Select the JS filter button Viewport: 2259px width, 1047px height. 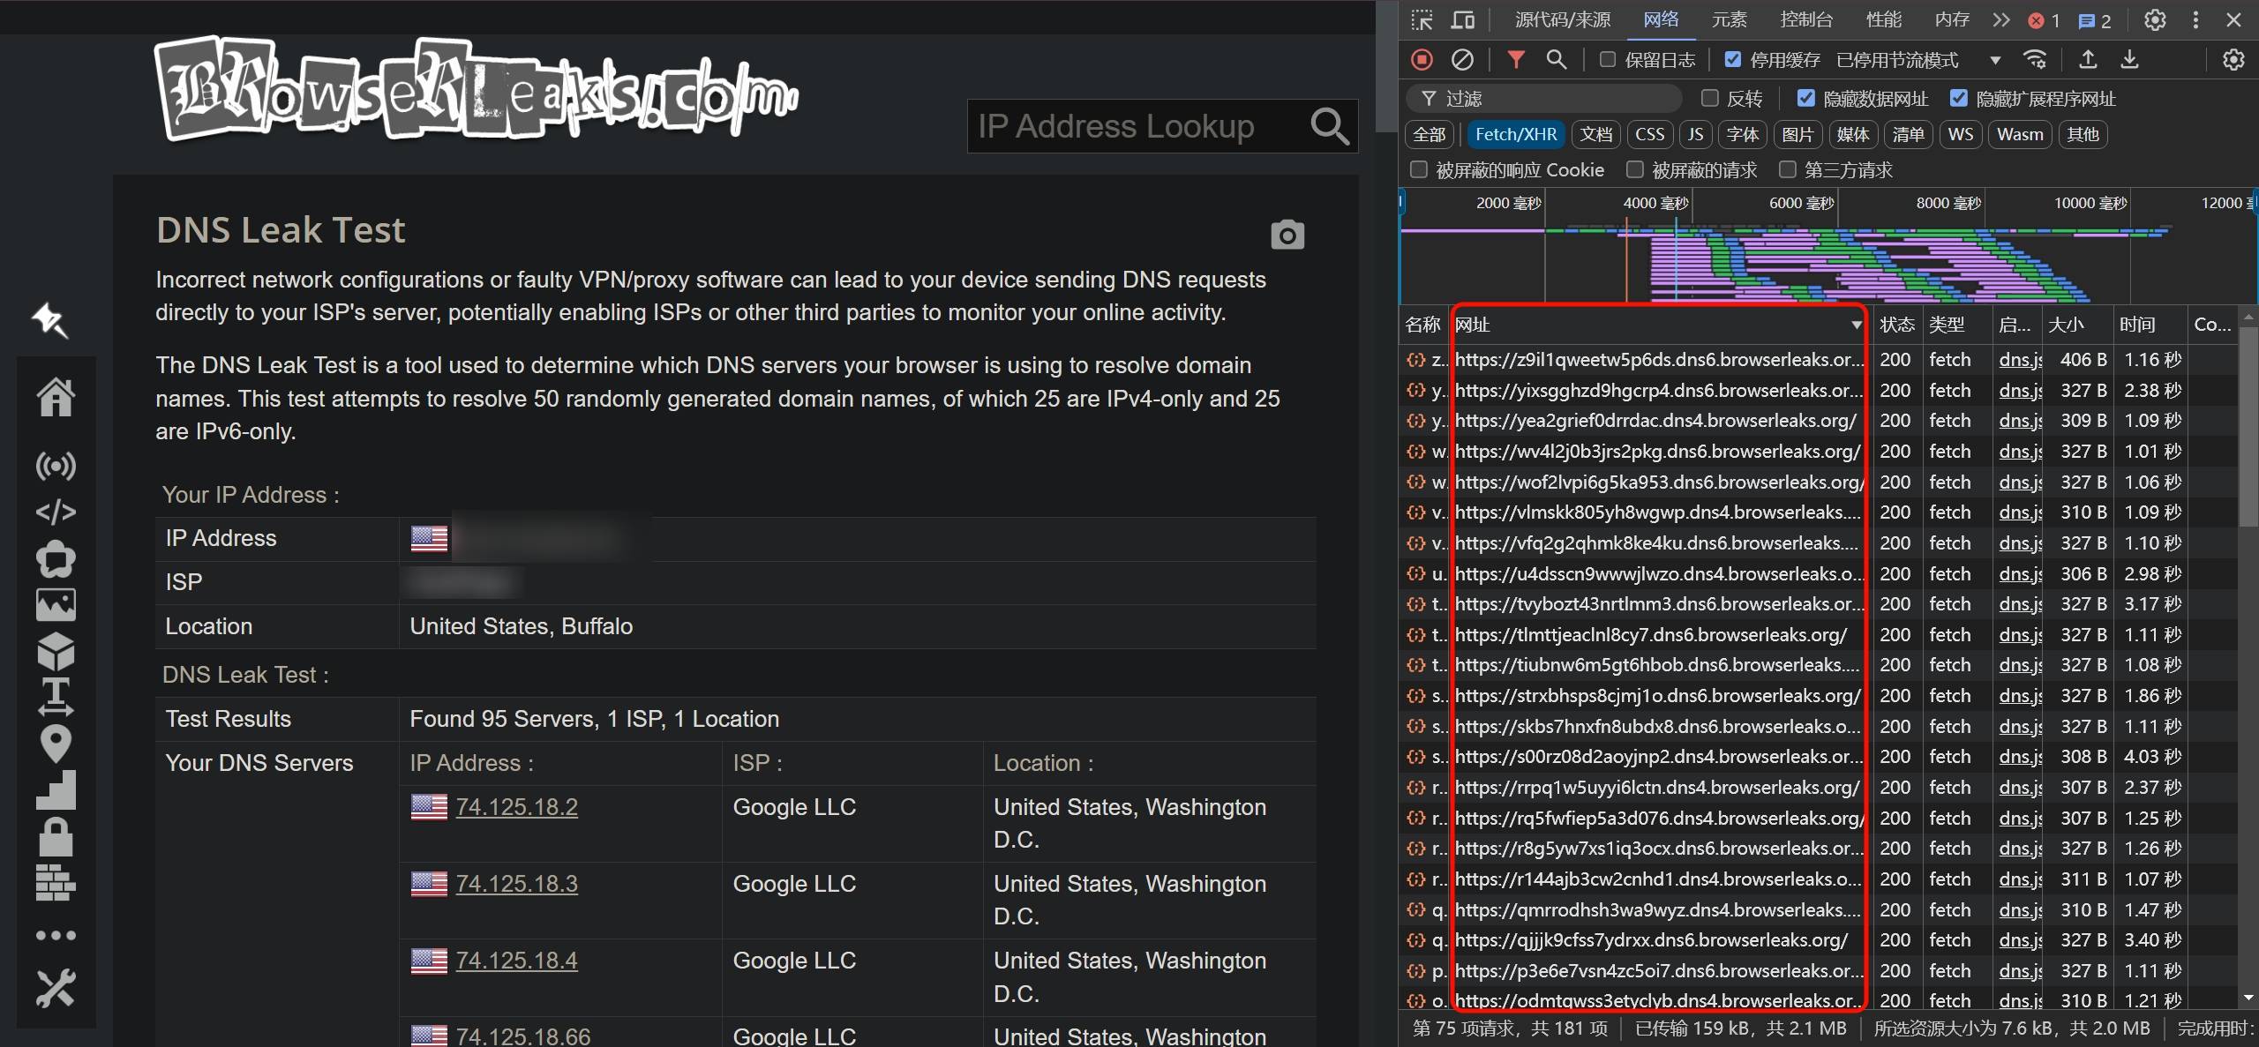(1695, 134)
